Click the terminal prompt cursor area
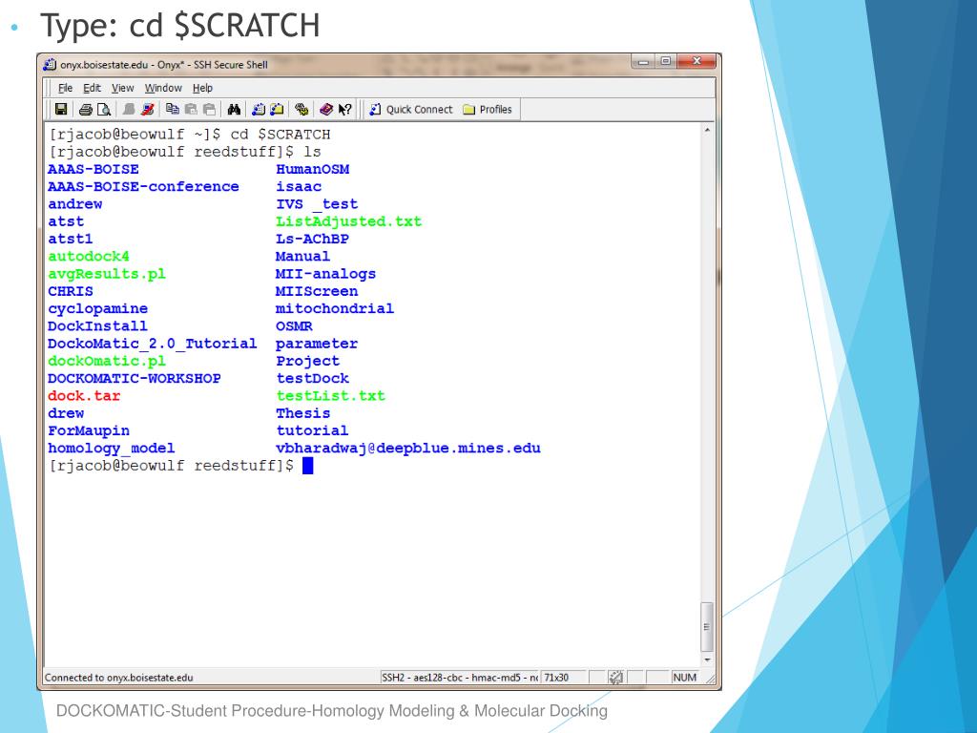977x733 pixels. coord(307,466)
